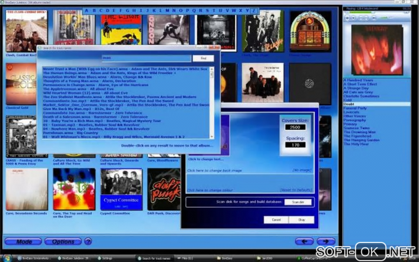Click the Spacing field showing 170

tap(295, 145)
